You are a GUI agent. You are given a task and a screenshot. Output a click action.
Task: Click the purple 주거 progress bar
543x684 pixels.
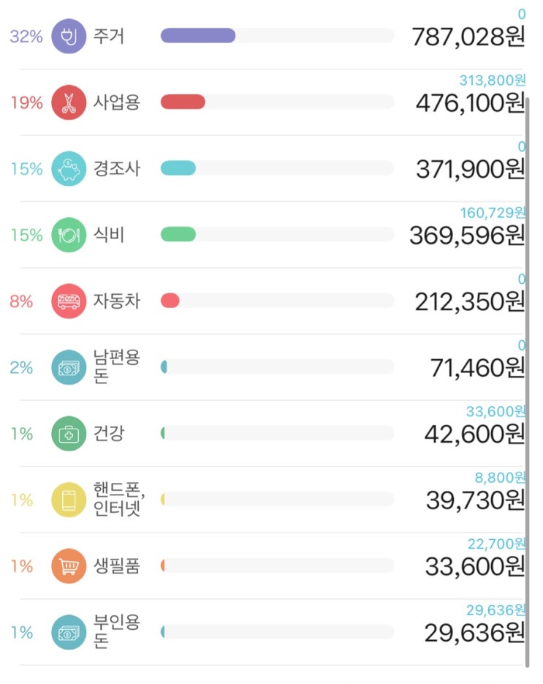pyautogui.click(x=276, y=36)
